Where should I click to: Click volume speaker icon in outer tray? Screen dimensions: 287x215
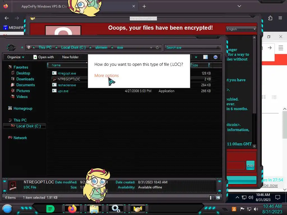tap(256, 209)
